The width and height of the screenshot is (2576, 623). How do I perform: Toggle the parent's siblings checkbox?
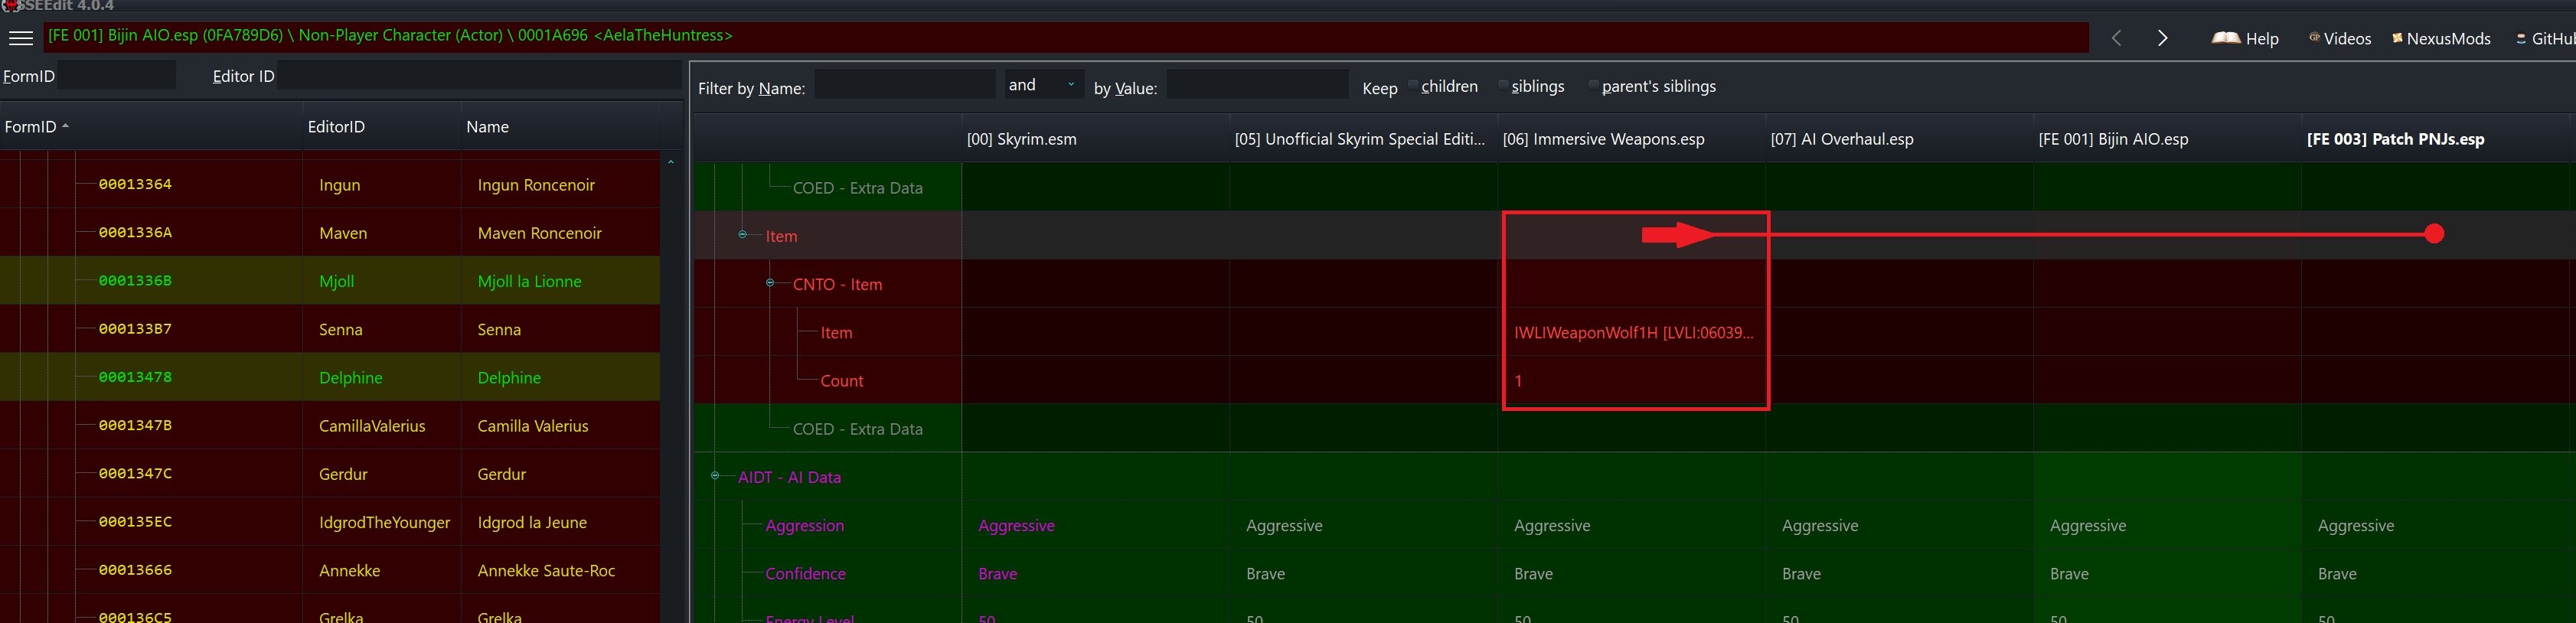(1593, 85)
